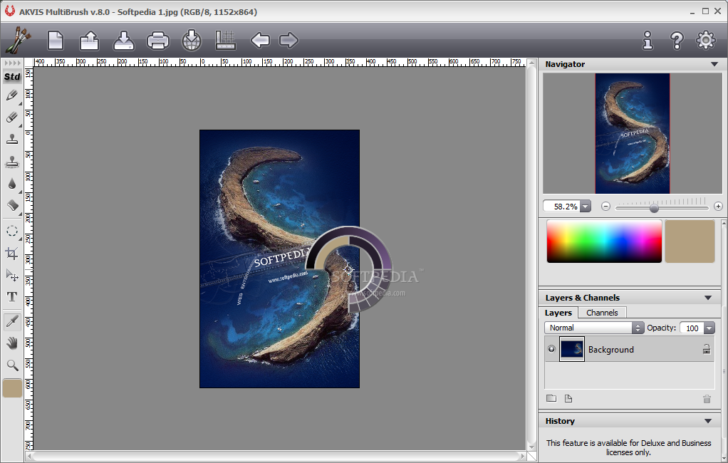The image size is (728, 463).
Task: Expand the toolbar with the arrows strip
Action: (x=13, y=63)
